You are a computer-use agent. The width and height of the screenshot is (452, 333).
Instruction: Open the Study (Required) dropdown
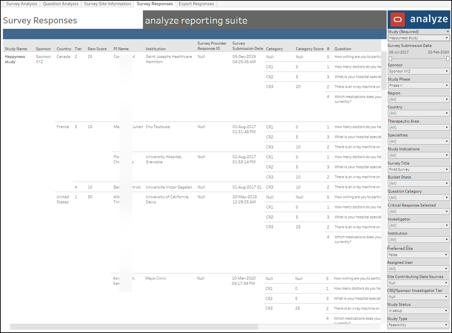[x=419, y=38]
